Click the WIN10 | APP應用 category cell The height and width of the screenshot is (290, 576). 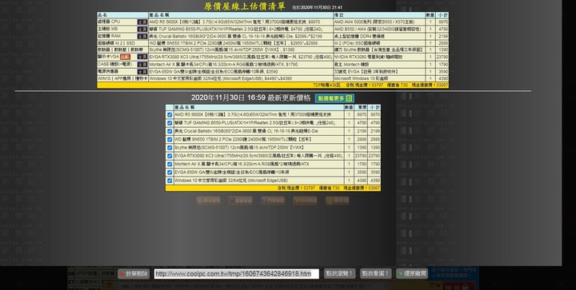click(x=122, y=78)
